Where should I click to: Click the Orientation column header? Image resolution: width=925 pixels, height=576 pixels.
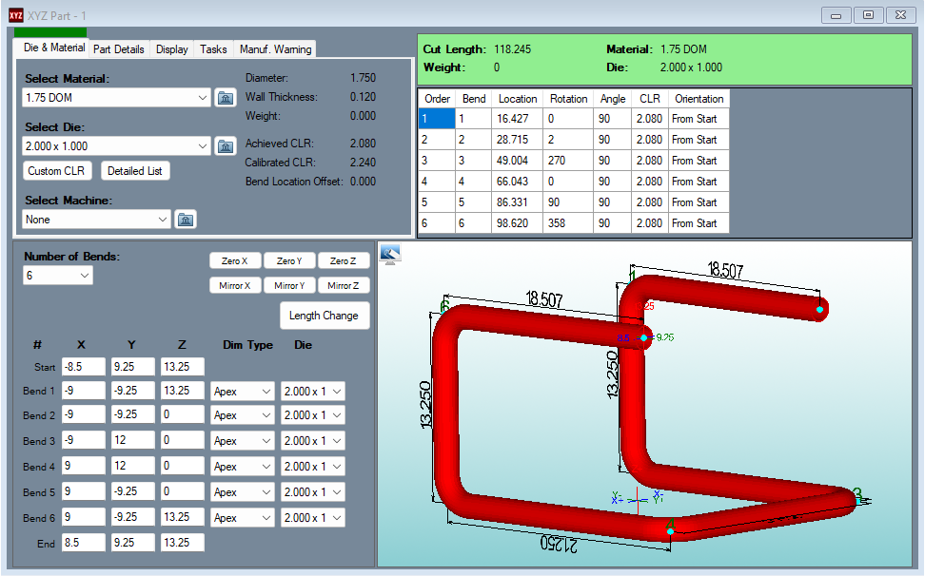[x=699, y=99]
